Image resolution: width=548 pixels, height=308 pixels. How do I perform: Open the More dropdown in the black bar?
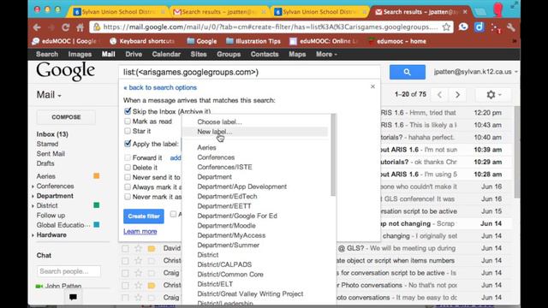point(326,54)
